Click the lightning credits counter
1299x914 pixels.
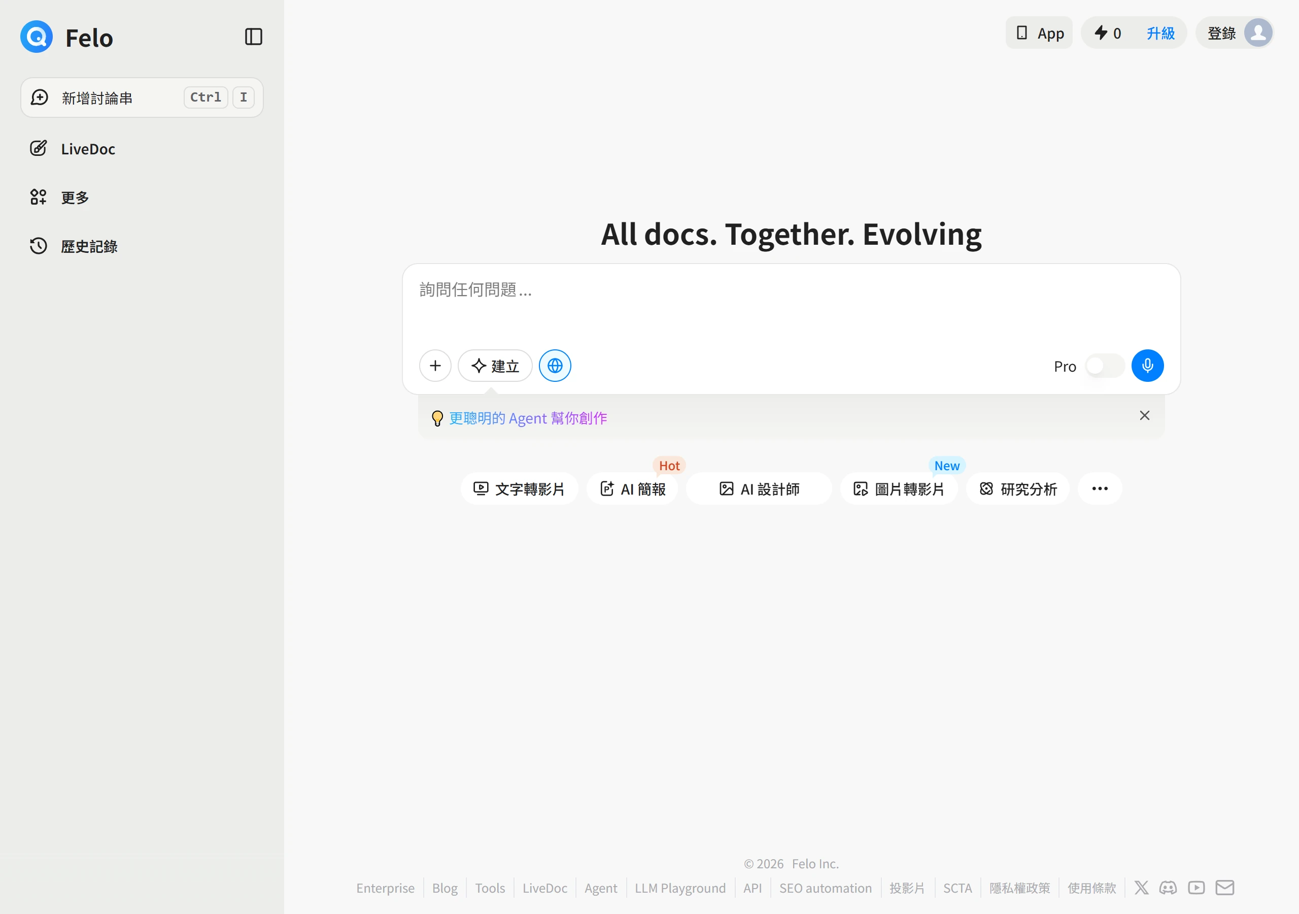pyautogui.click(x=1108, y=33)
